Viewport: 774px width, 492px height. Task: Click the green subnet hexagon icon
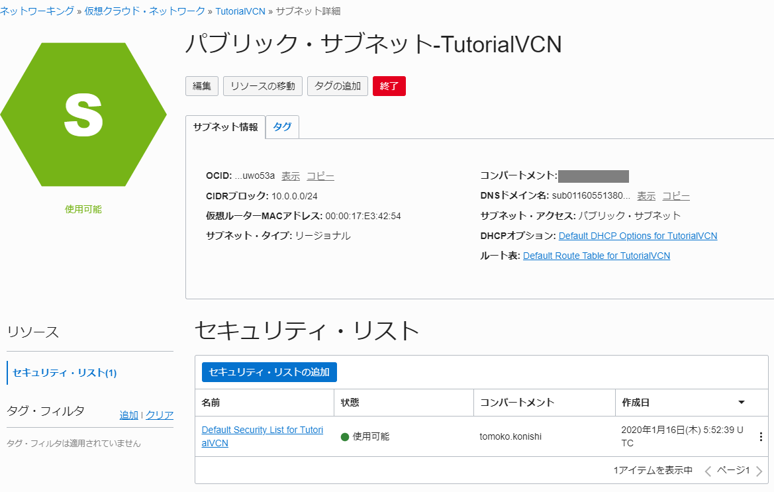(x=83, y=115)
